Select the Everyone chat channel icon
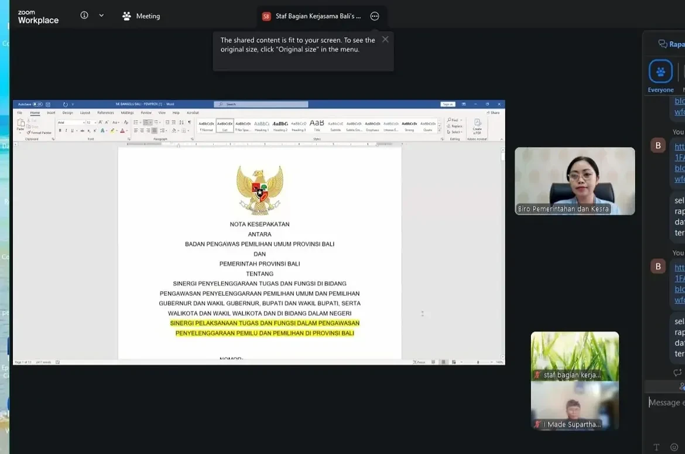 [660, 71]
